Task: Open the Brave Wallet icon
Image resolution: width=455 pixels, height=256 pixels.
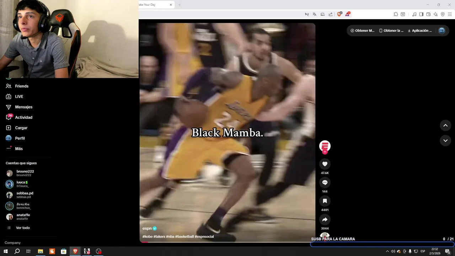Action: pyautogui.click(x=428, y=14)
